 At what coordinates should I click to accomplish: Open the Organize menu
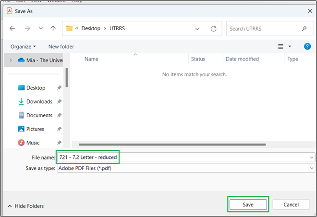23,47
